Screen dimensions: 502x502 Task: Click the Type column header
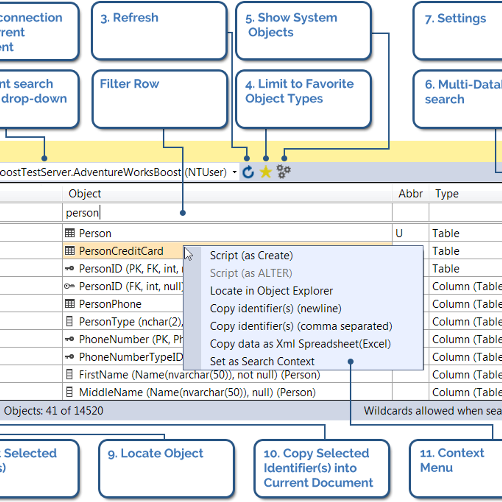tap(466, 194)
